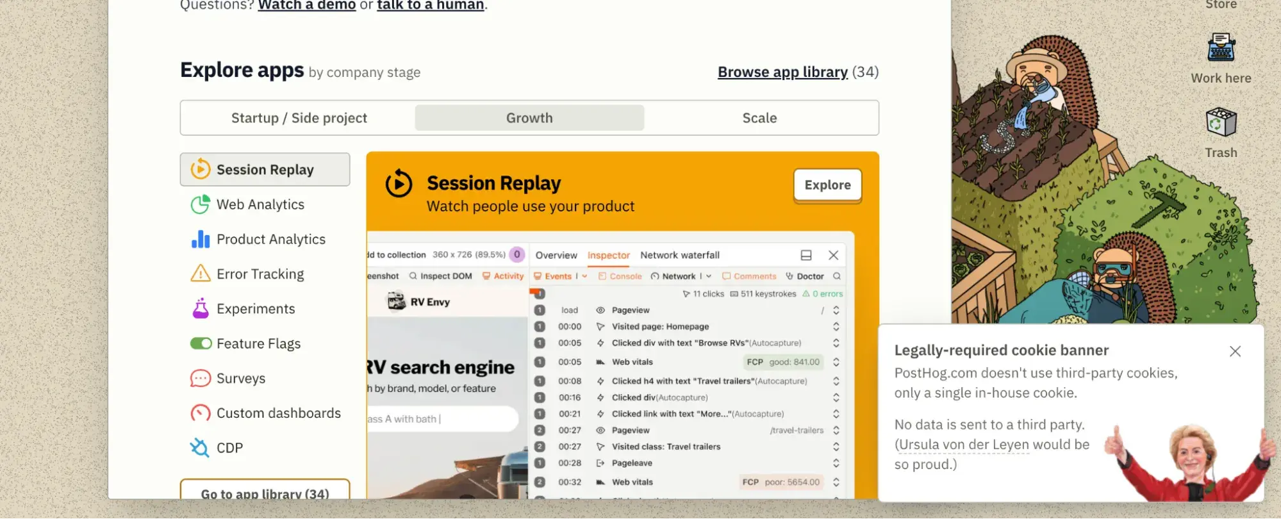Viewport: 1281px width, 519px height.
Task: Expand the Clicked div "Browse RVs" row
Action: pos(836,343)
